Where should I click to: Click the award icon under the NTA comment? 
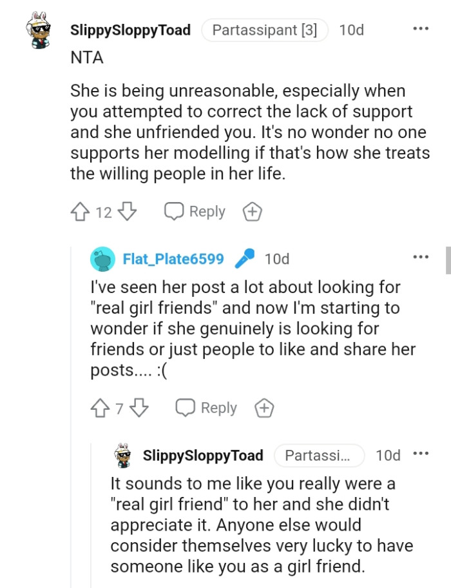point(252,211)
